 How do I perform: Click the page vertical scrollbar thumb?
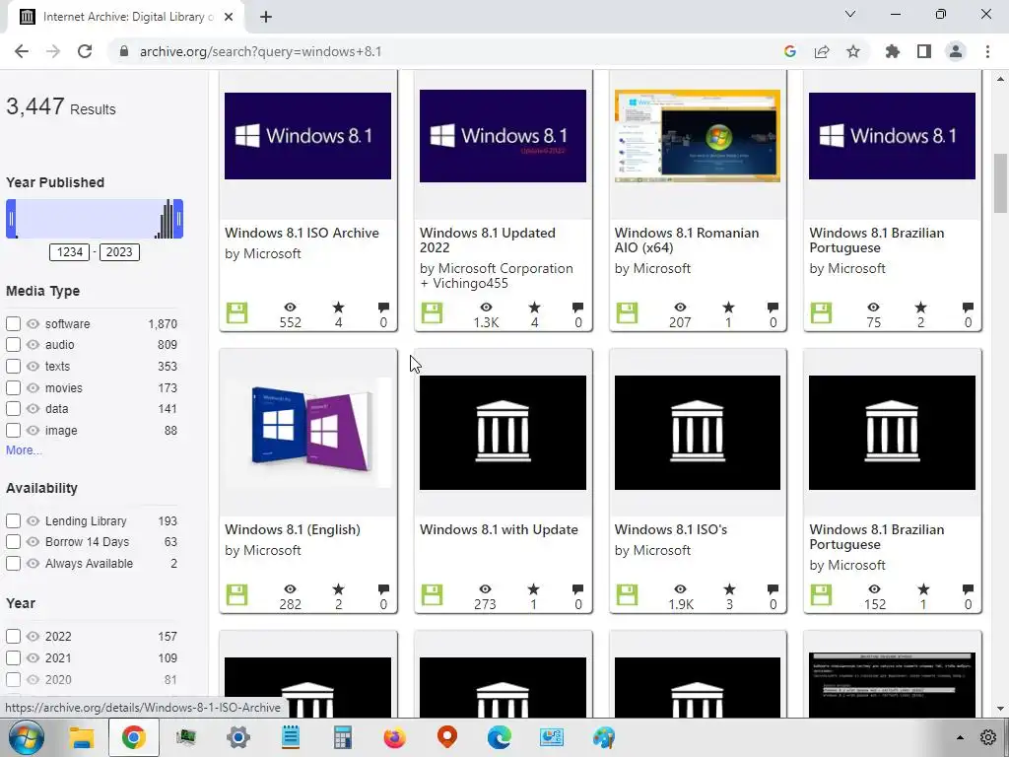click(x=1000, y=182)
